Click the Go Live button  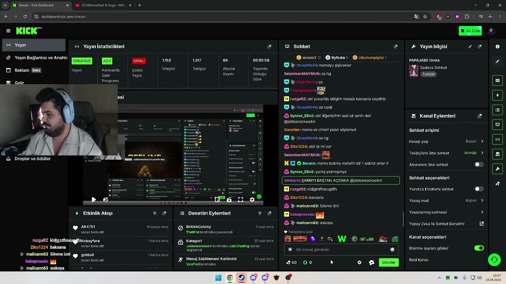[470, 31]
